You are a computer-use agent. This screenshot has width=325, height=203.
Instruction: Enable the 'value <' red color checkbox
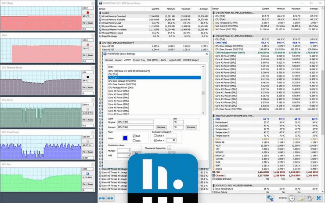click(x=155, y=136)
